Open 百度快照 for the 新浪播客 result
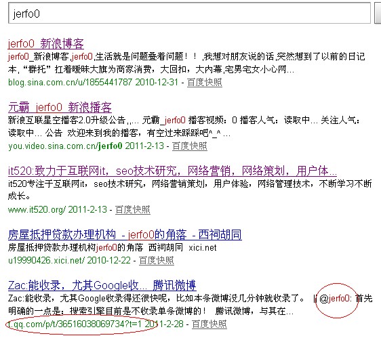The height and width of the screenshot is (340, 381). (x=190, y=146)
